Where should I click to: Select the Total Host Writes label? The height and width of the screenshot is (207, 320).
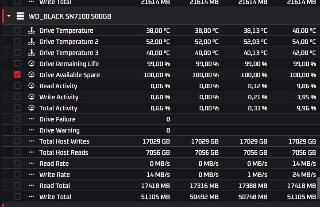[64, 141]
